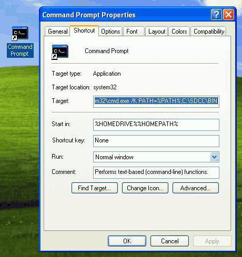
Task: Click the Apply button
Action: pos(212,241)
